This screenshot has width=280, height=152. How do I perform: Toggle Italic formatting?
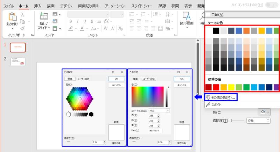click(78, 21)
